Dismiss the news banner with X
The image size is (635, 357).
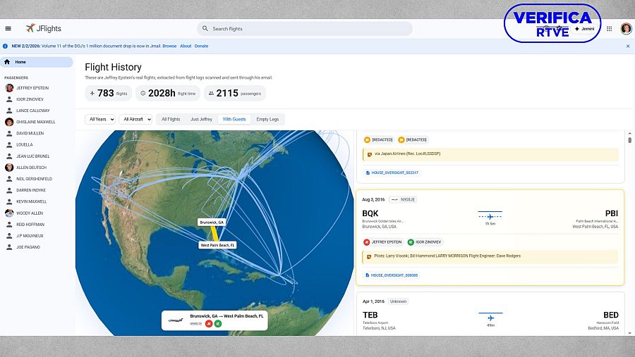[x=628, y=46]
